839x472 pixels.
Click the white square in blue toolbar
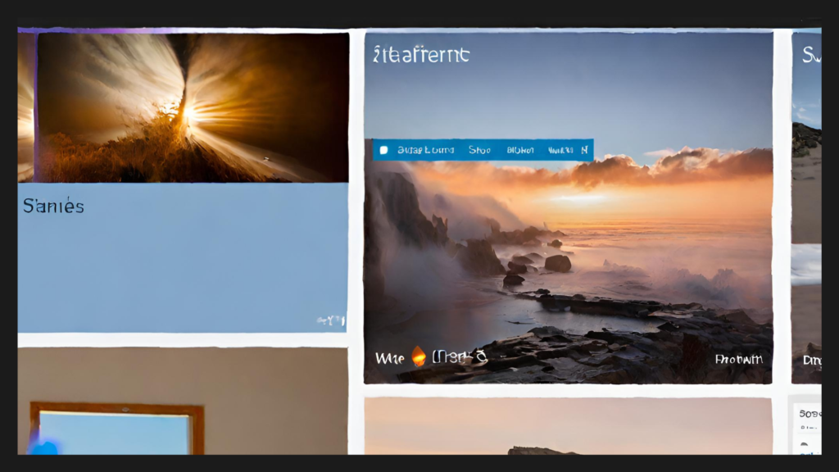pos(383,150)
